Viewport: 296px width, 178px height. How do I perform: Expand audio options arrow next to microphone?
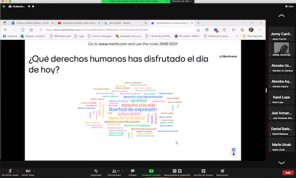18,171
